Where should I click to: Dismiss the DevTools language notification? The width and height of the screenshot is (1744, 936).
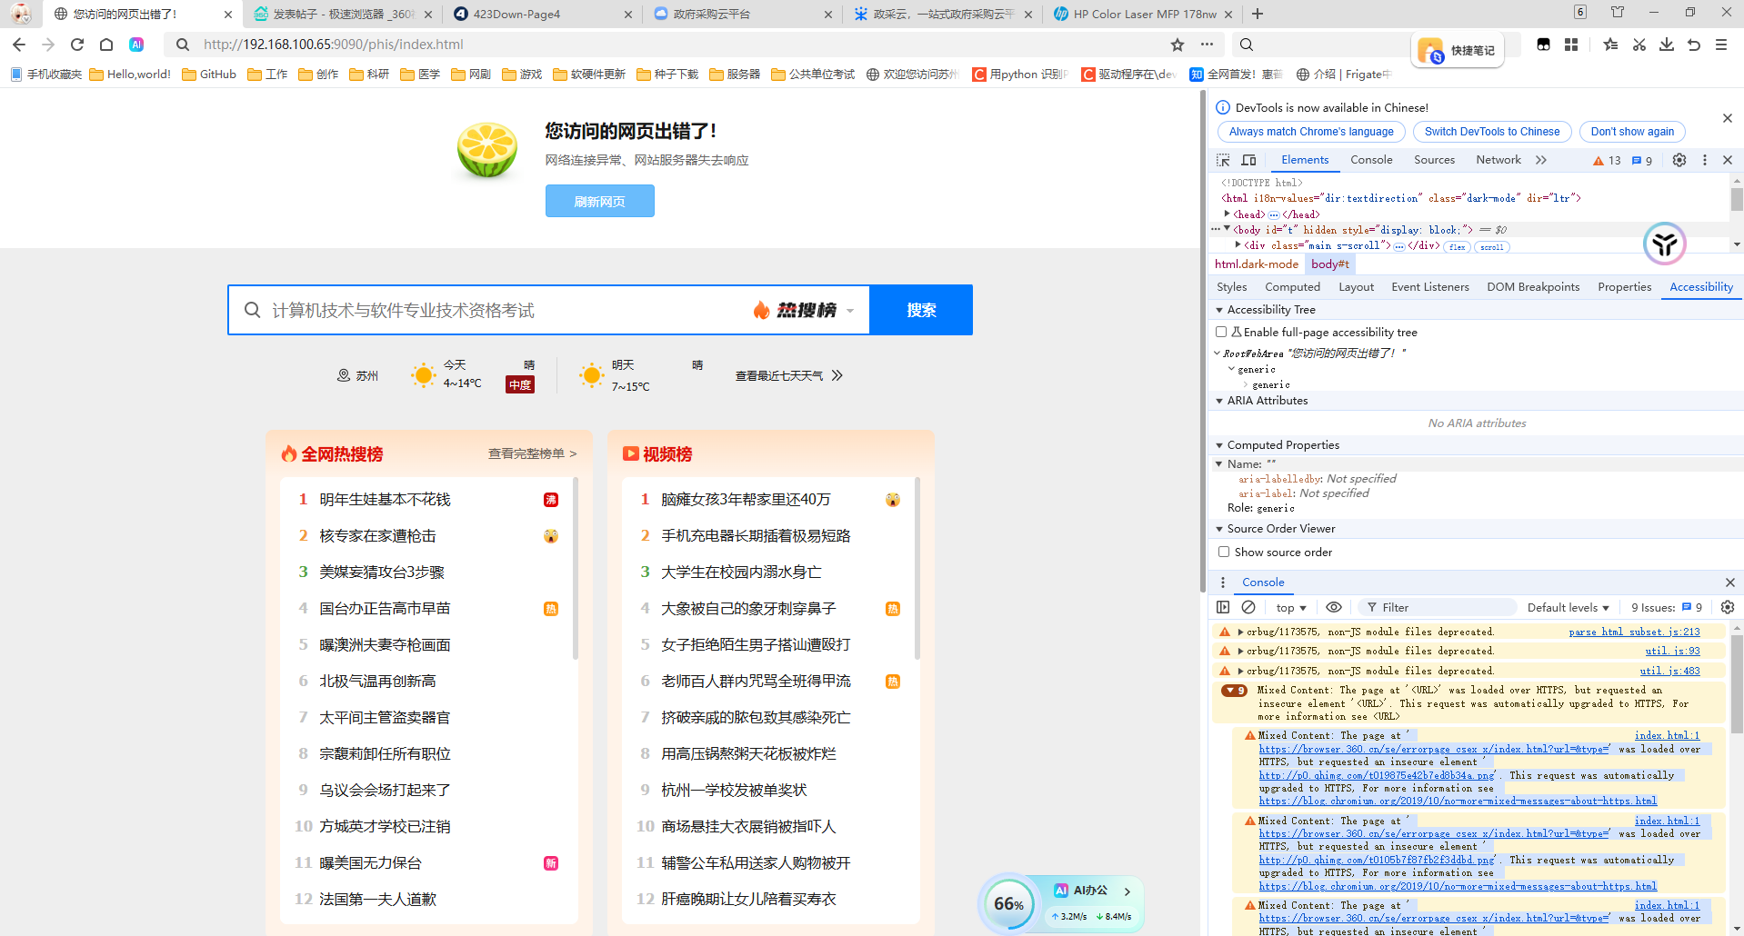point(1728,118)
